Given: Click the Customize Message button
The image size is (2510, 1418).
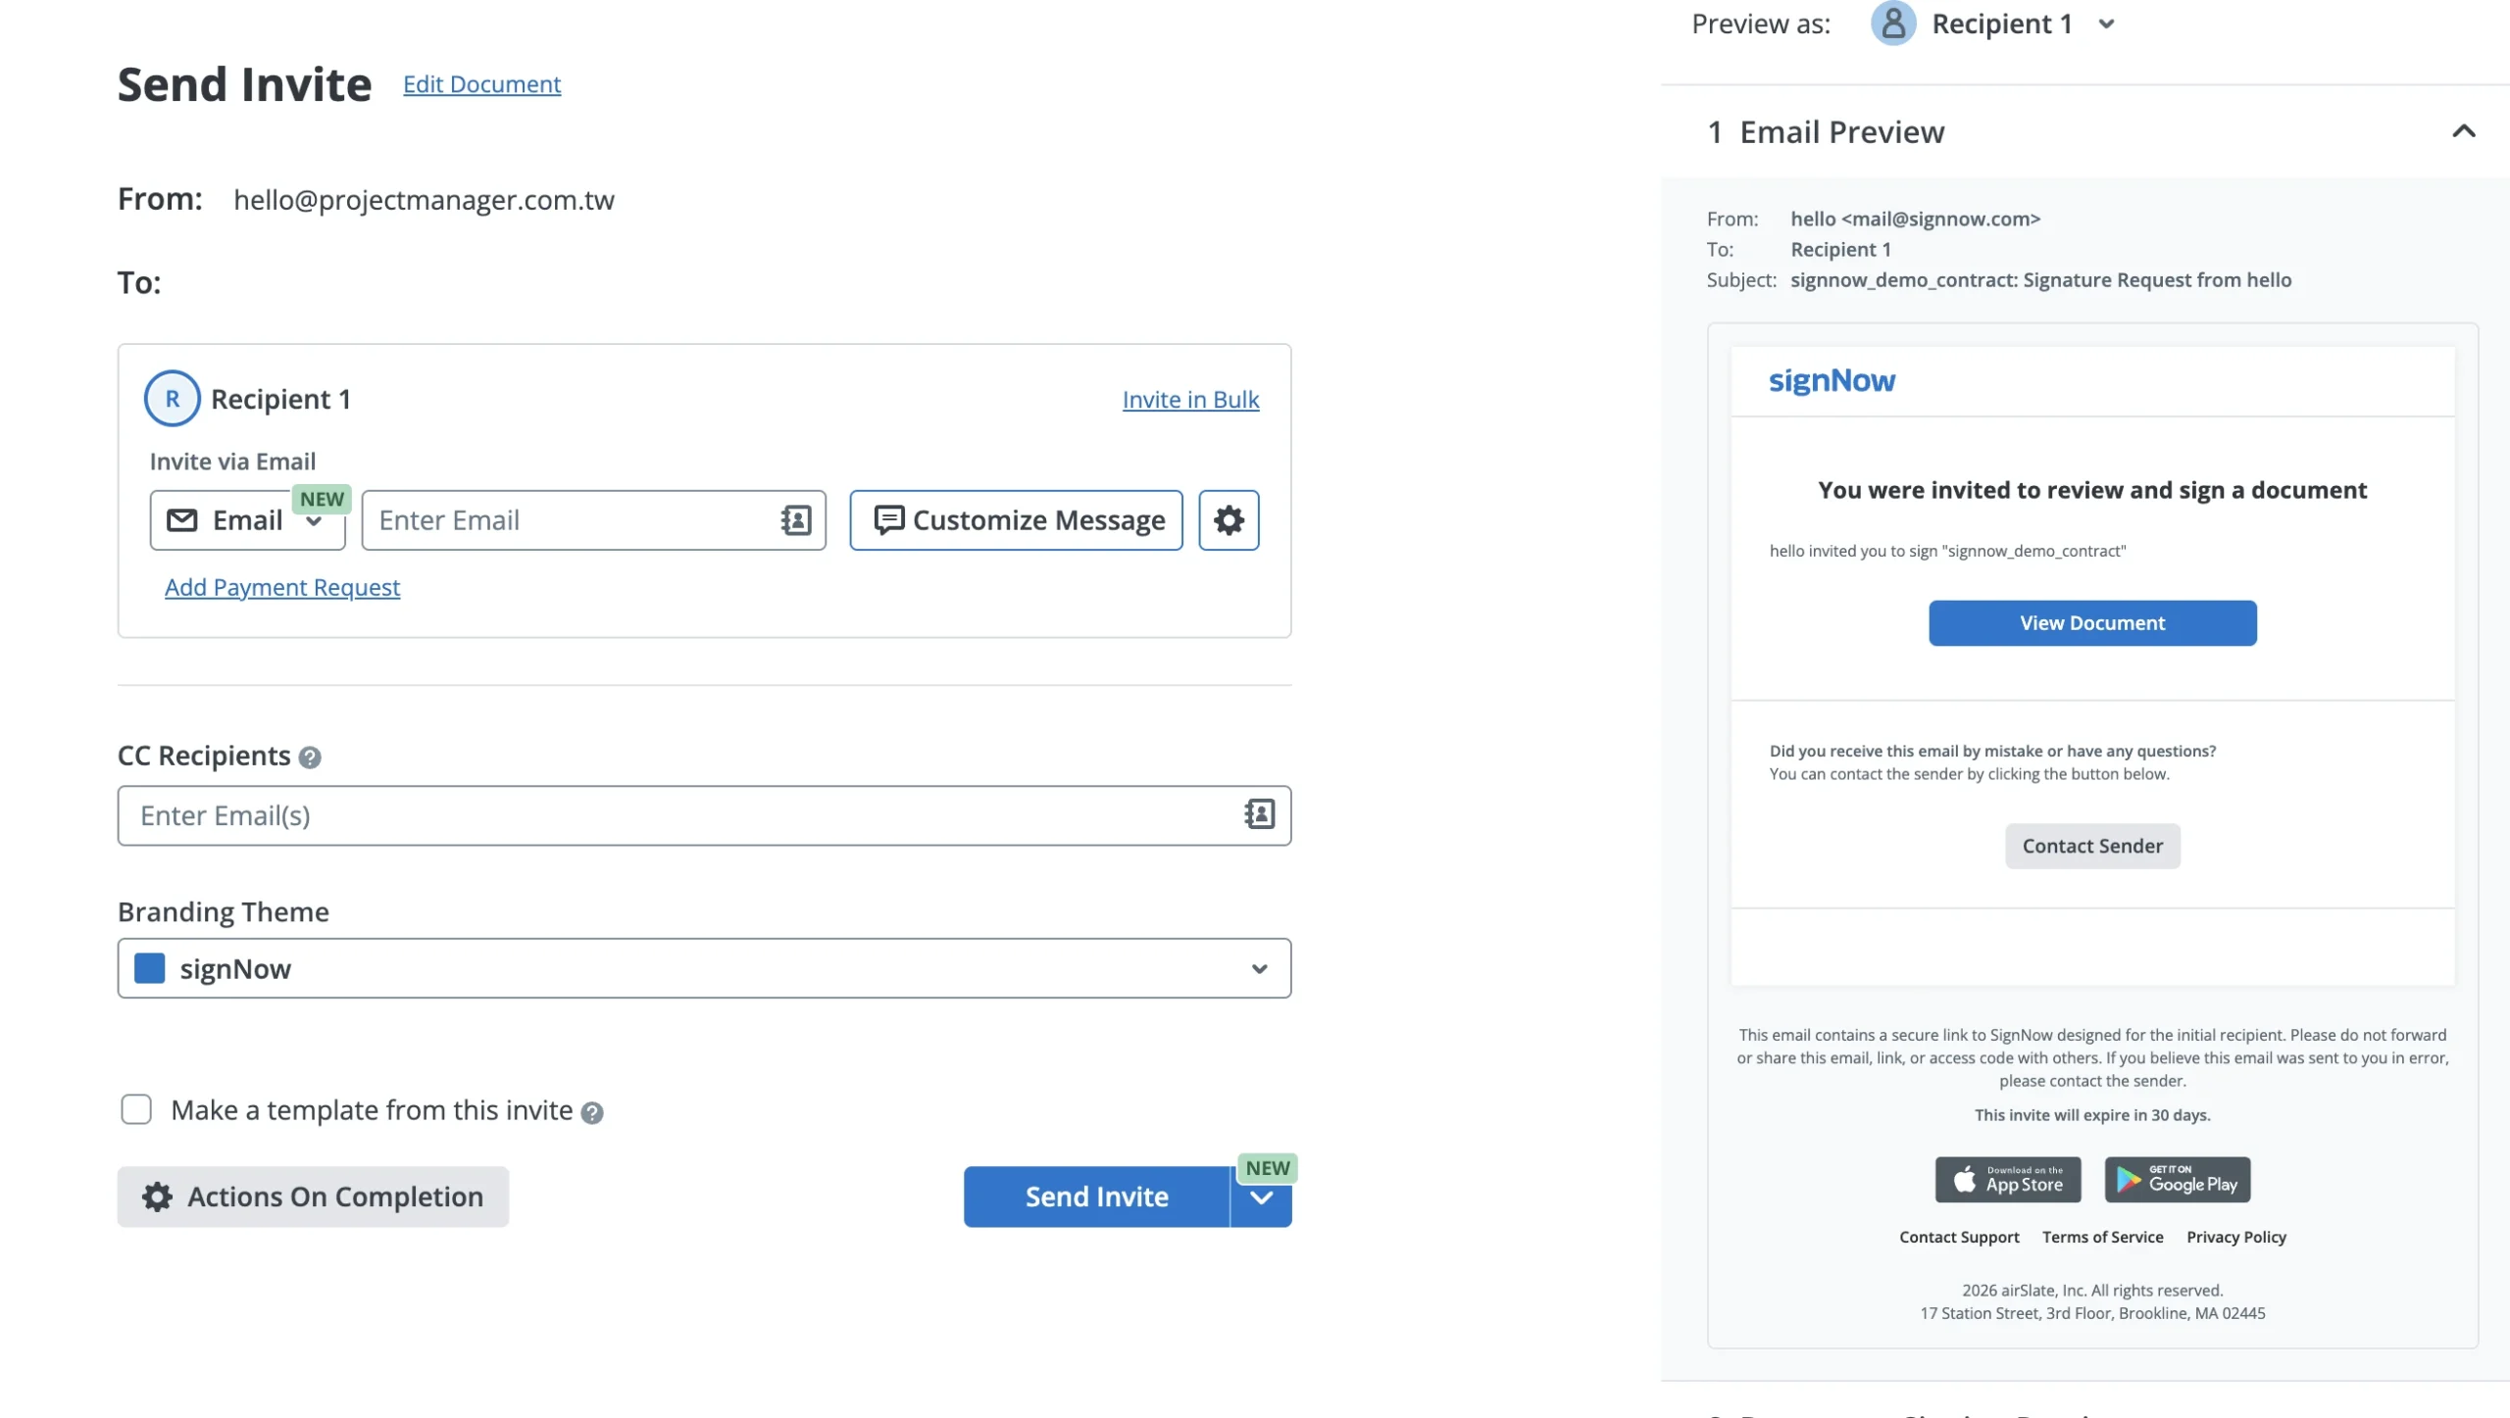Looking at the screenshot, I should point(1016,520).
